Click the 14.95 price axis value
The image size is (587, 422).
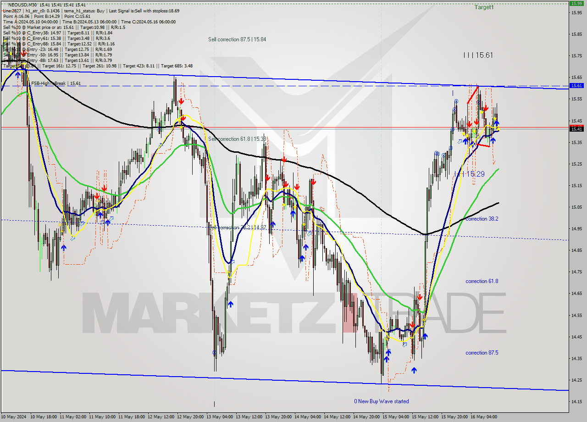(x=576, y=228)
